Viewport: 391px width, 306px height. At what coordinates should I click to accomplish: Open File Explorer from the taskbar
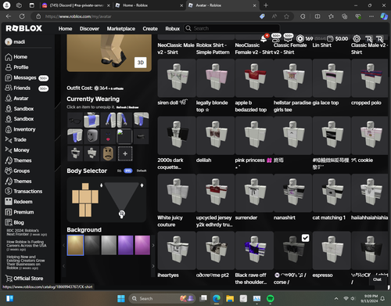[x=230, y=298]
